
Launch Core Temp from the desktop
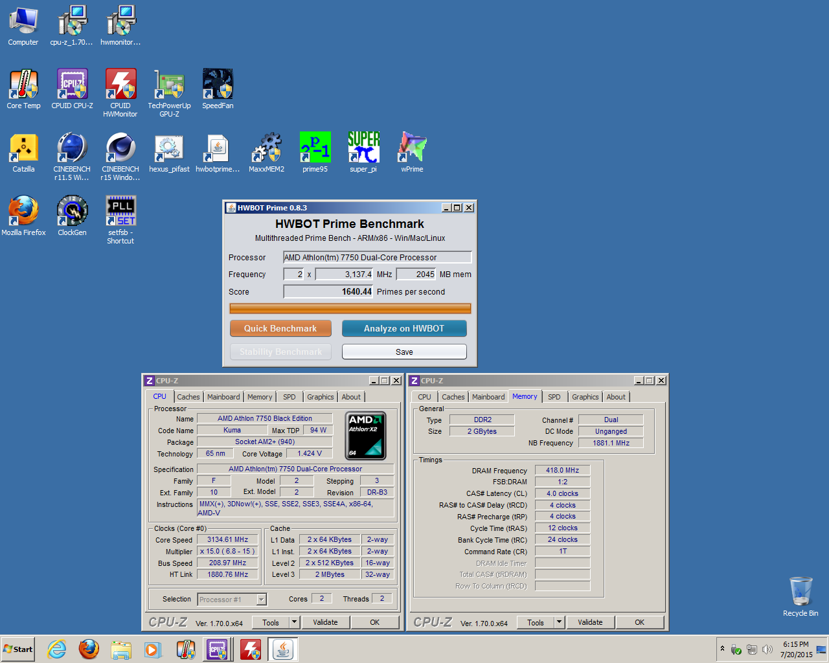[23, 89]
